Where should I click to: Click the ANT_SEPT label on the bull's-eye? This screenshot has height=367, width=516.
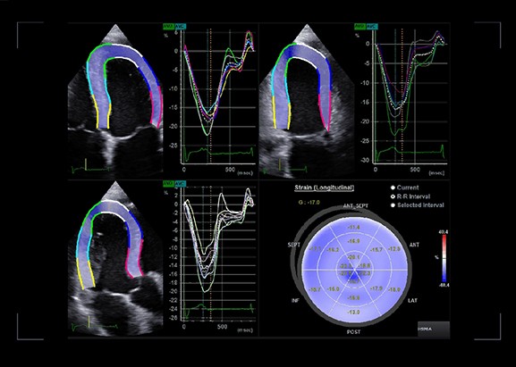[x=355, y=206]
